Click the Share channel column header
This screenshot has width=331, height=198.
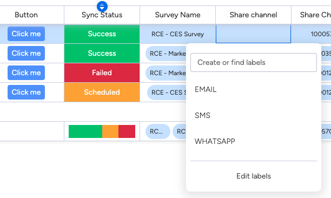(x=253, y=15)
